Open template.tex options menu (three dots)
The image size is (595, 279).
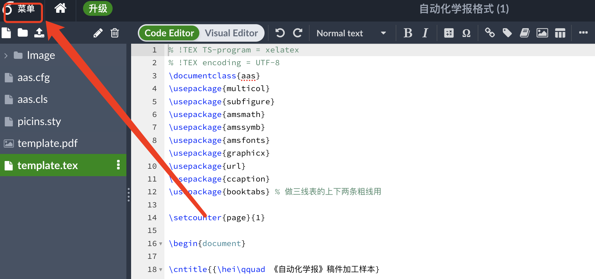118,165
